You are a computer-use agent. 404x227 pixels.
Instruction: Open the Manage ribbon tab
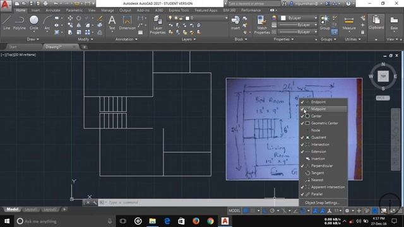(107, 10)
